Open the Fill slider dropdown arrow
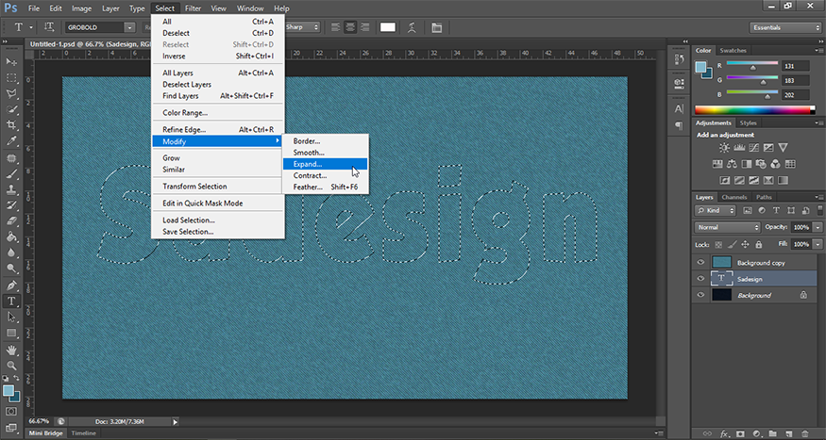Viewport: 826px width, 440px height. click(x=818, y=244)
